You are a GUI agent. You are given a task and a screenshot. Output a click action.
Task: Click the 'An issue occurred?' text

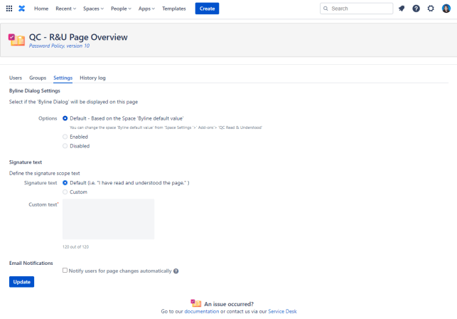(x=229, y=304)
